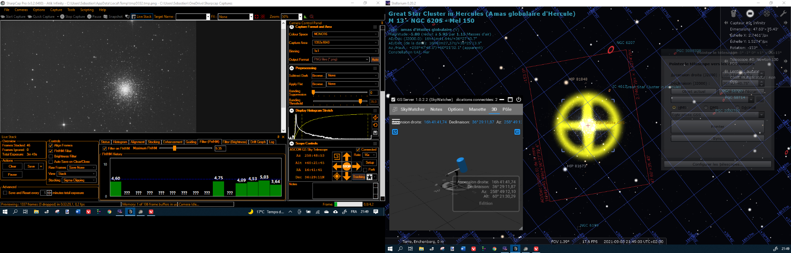
Task: Open Rate 16x dropdown
Action: (x=369, y=155)
